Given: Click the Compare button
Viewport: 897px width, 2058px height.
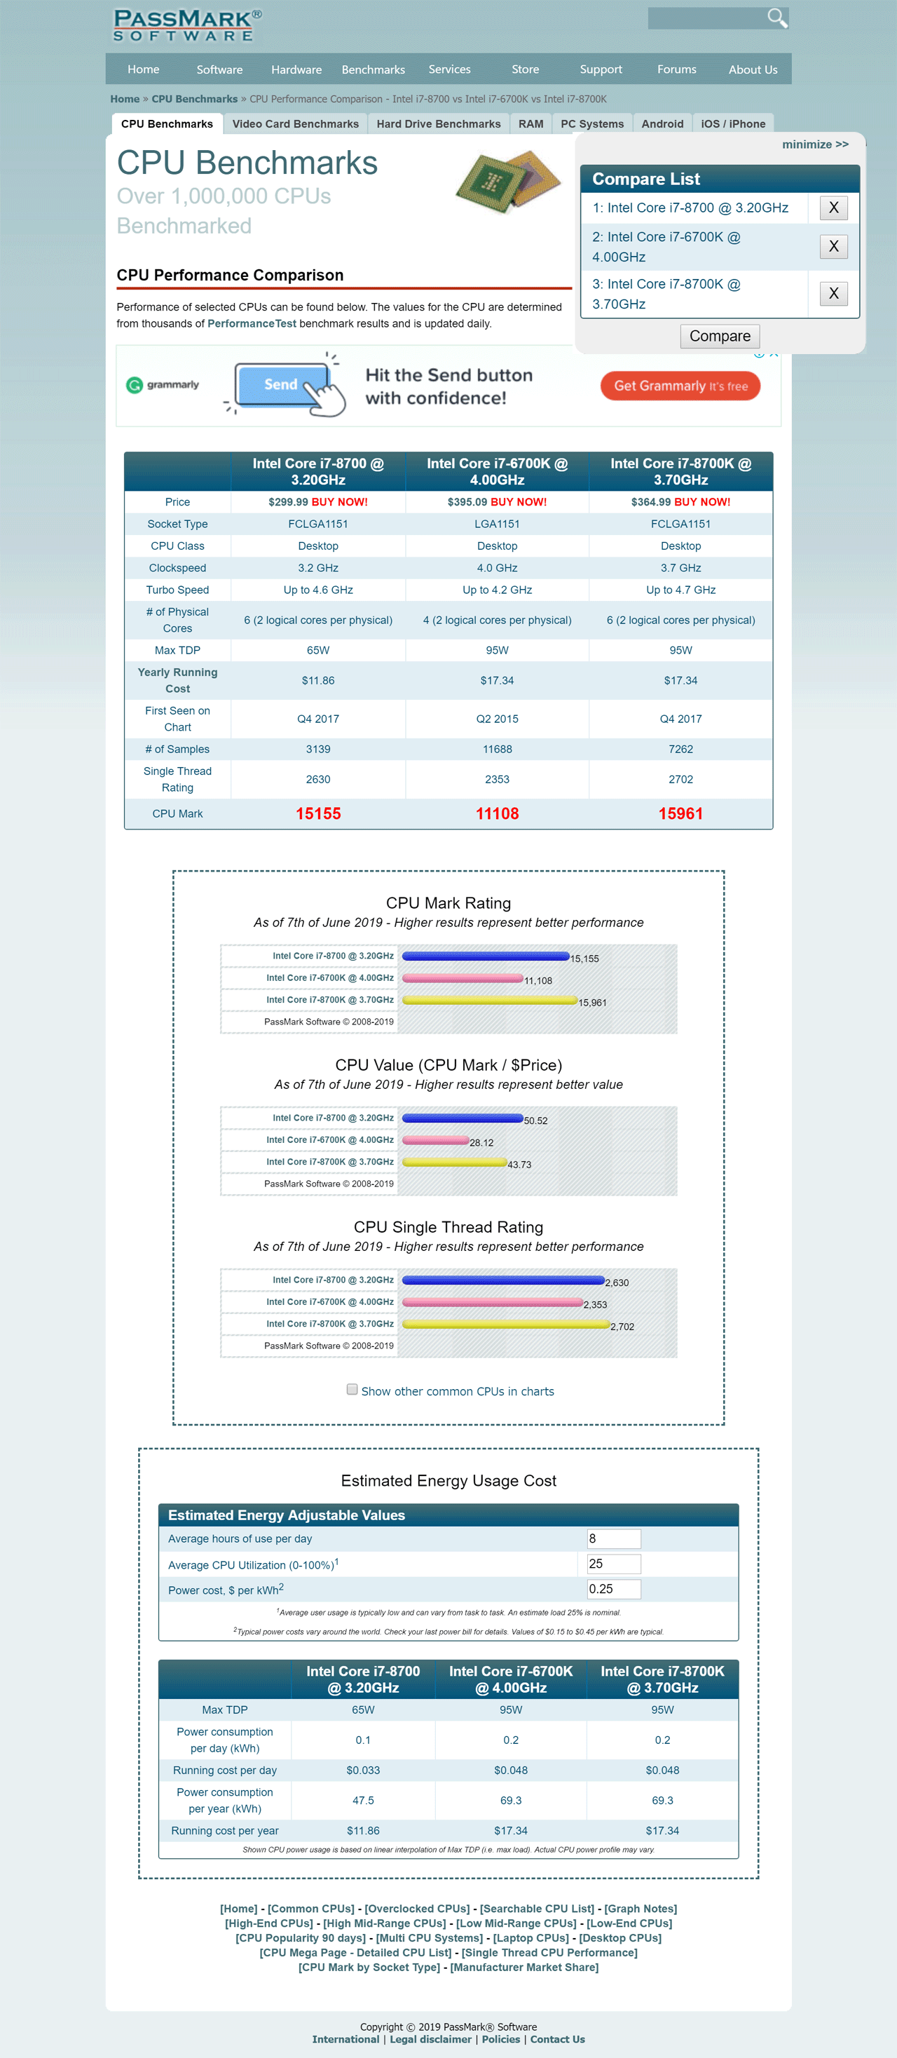Looking at the screenshot, I should 720,337.
